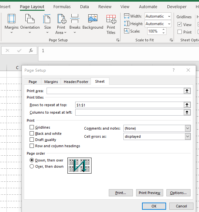Open the Height Automatic dropdown
Image resolution: width=199 pixels, height=212 pixels.
click(x=169, y=24)
